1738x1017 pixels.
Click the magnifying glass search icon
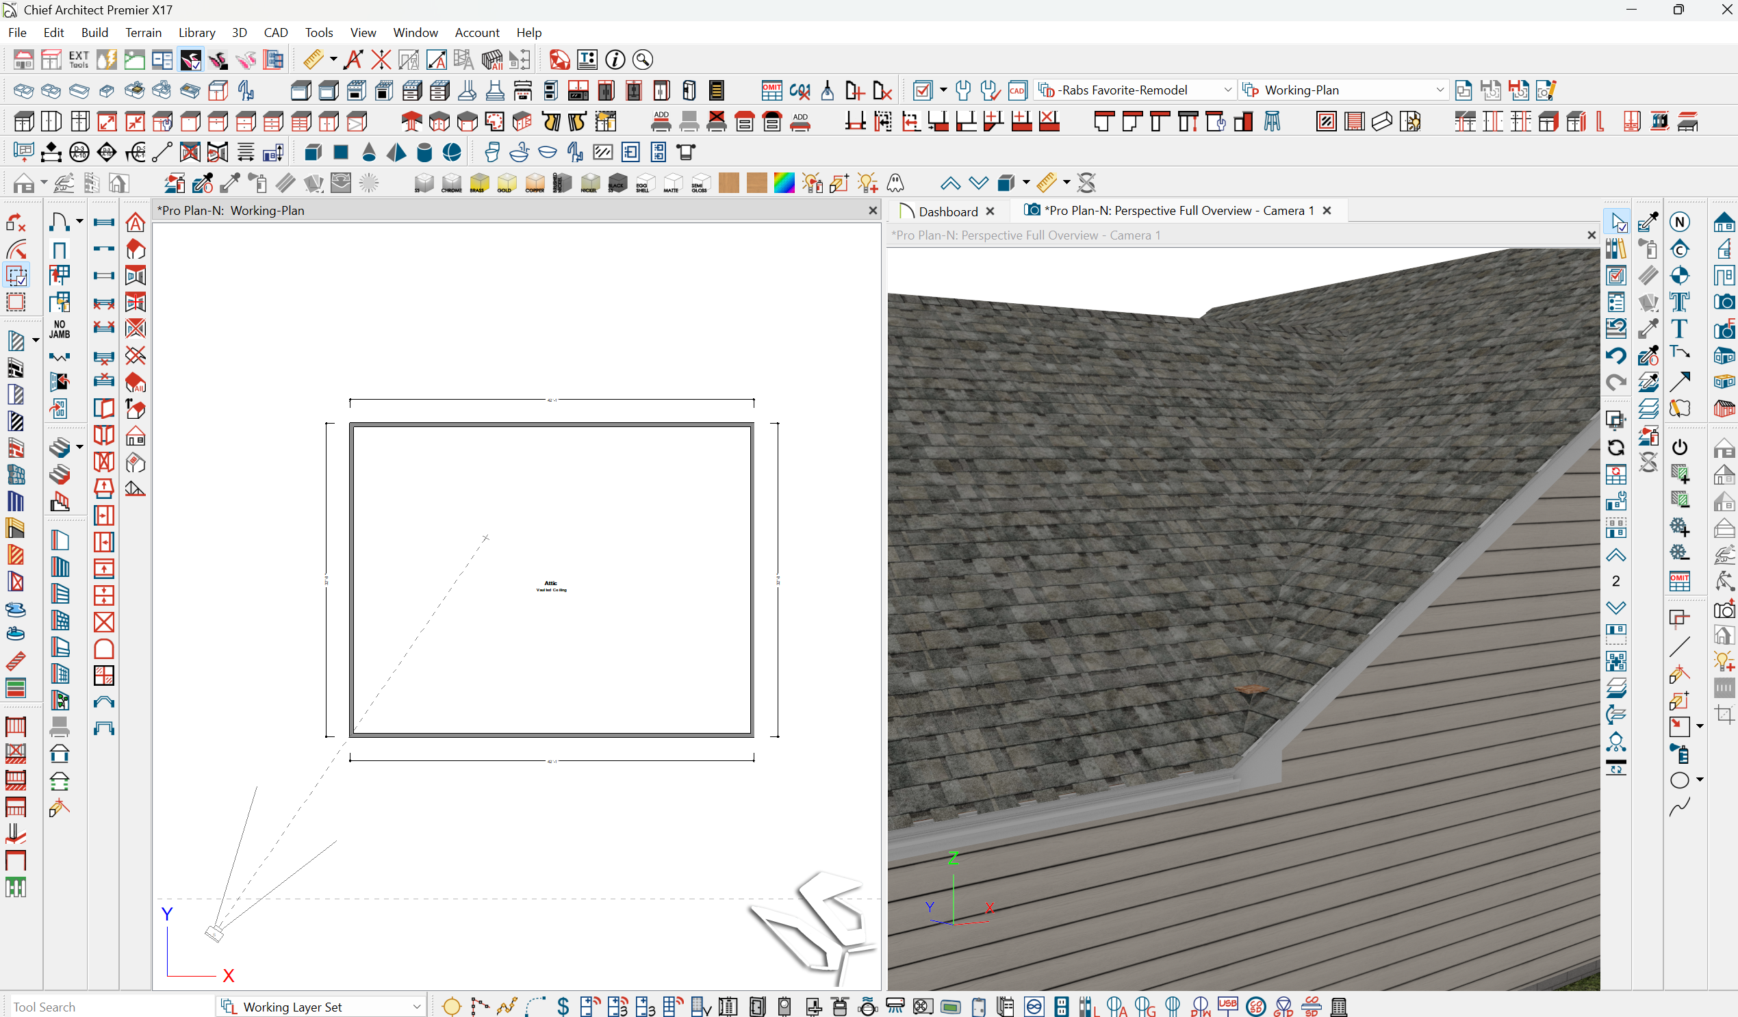642,60
